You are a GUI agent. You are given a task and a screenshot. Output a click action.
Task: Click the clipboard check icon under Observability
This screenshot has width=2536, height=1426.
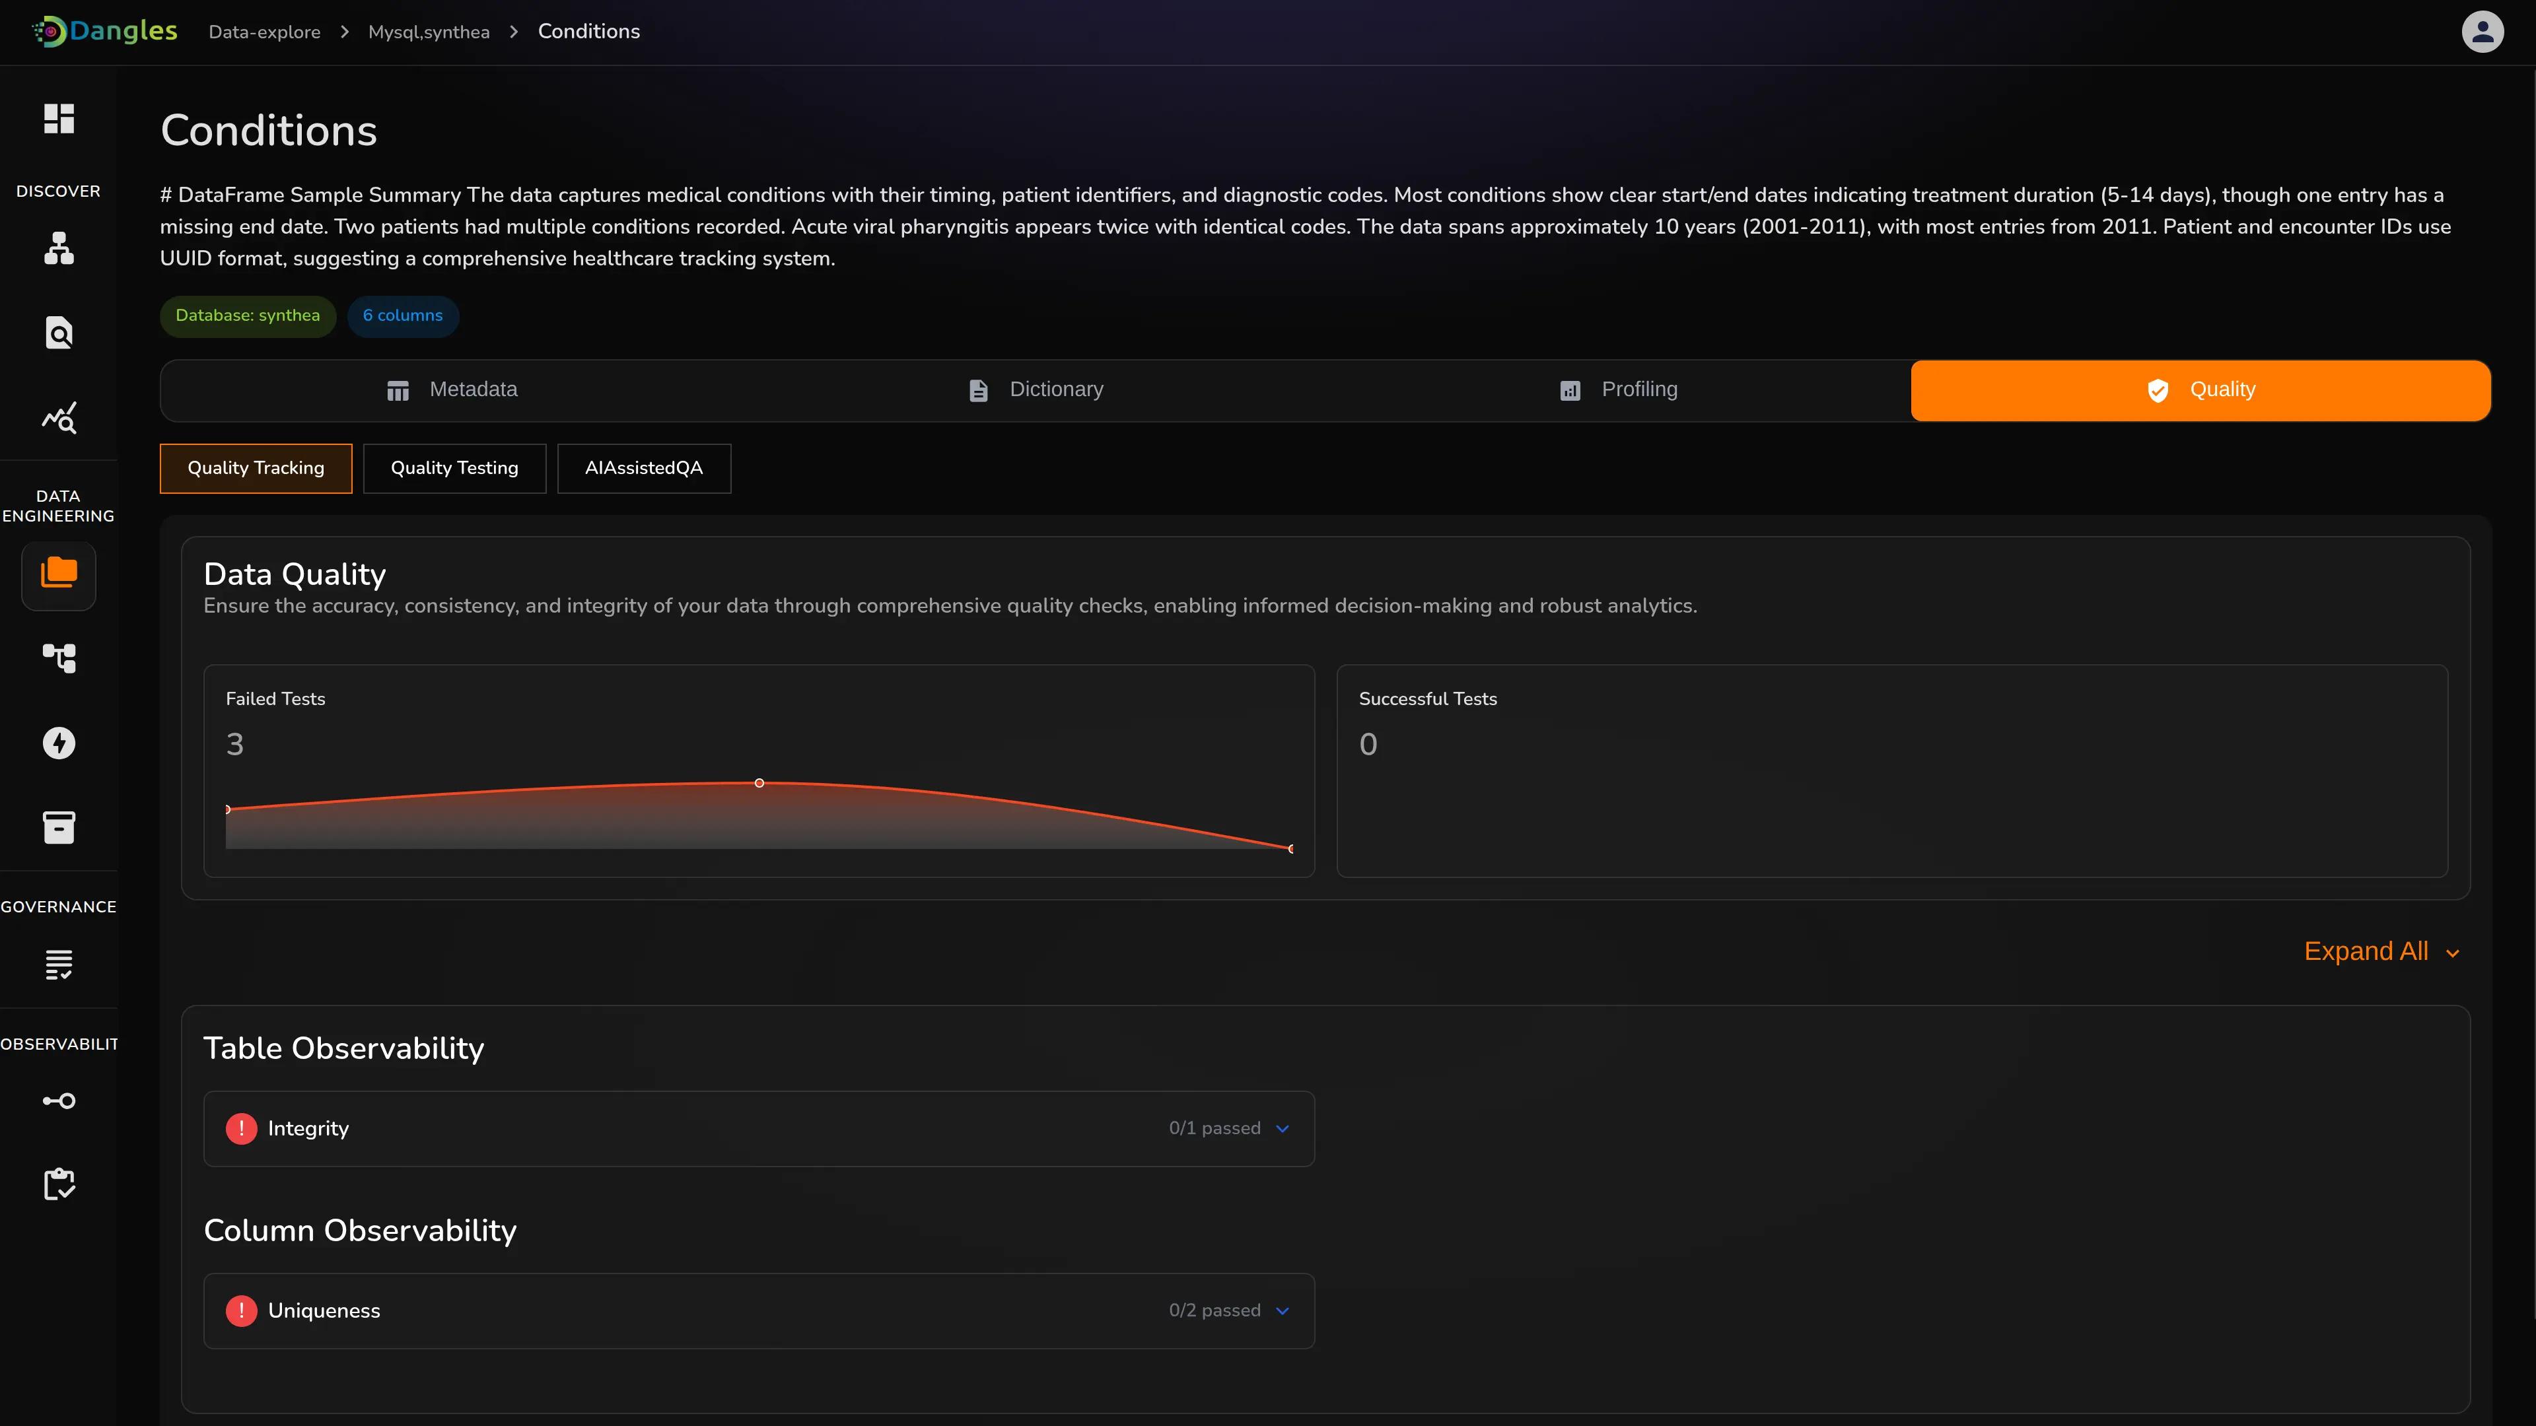point(58,1184)
